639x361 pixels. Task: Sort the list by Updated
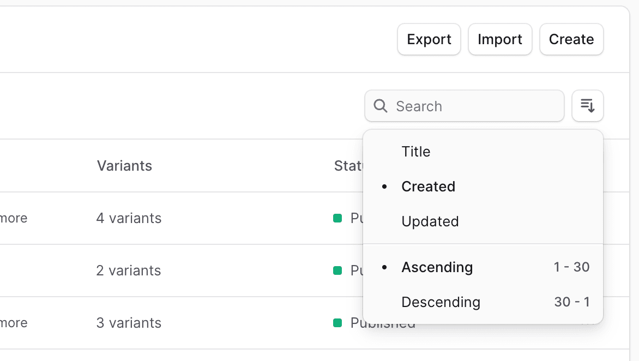(430, 221)
